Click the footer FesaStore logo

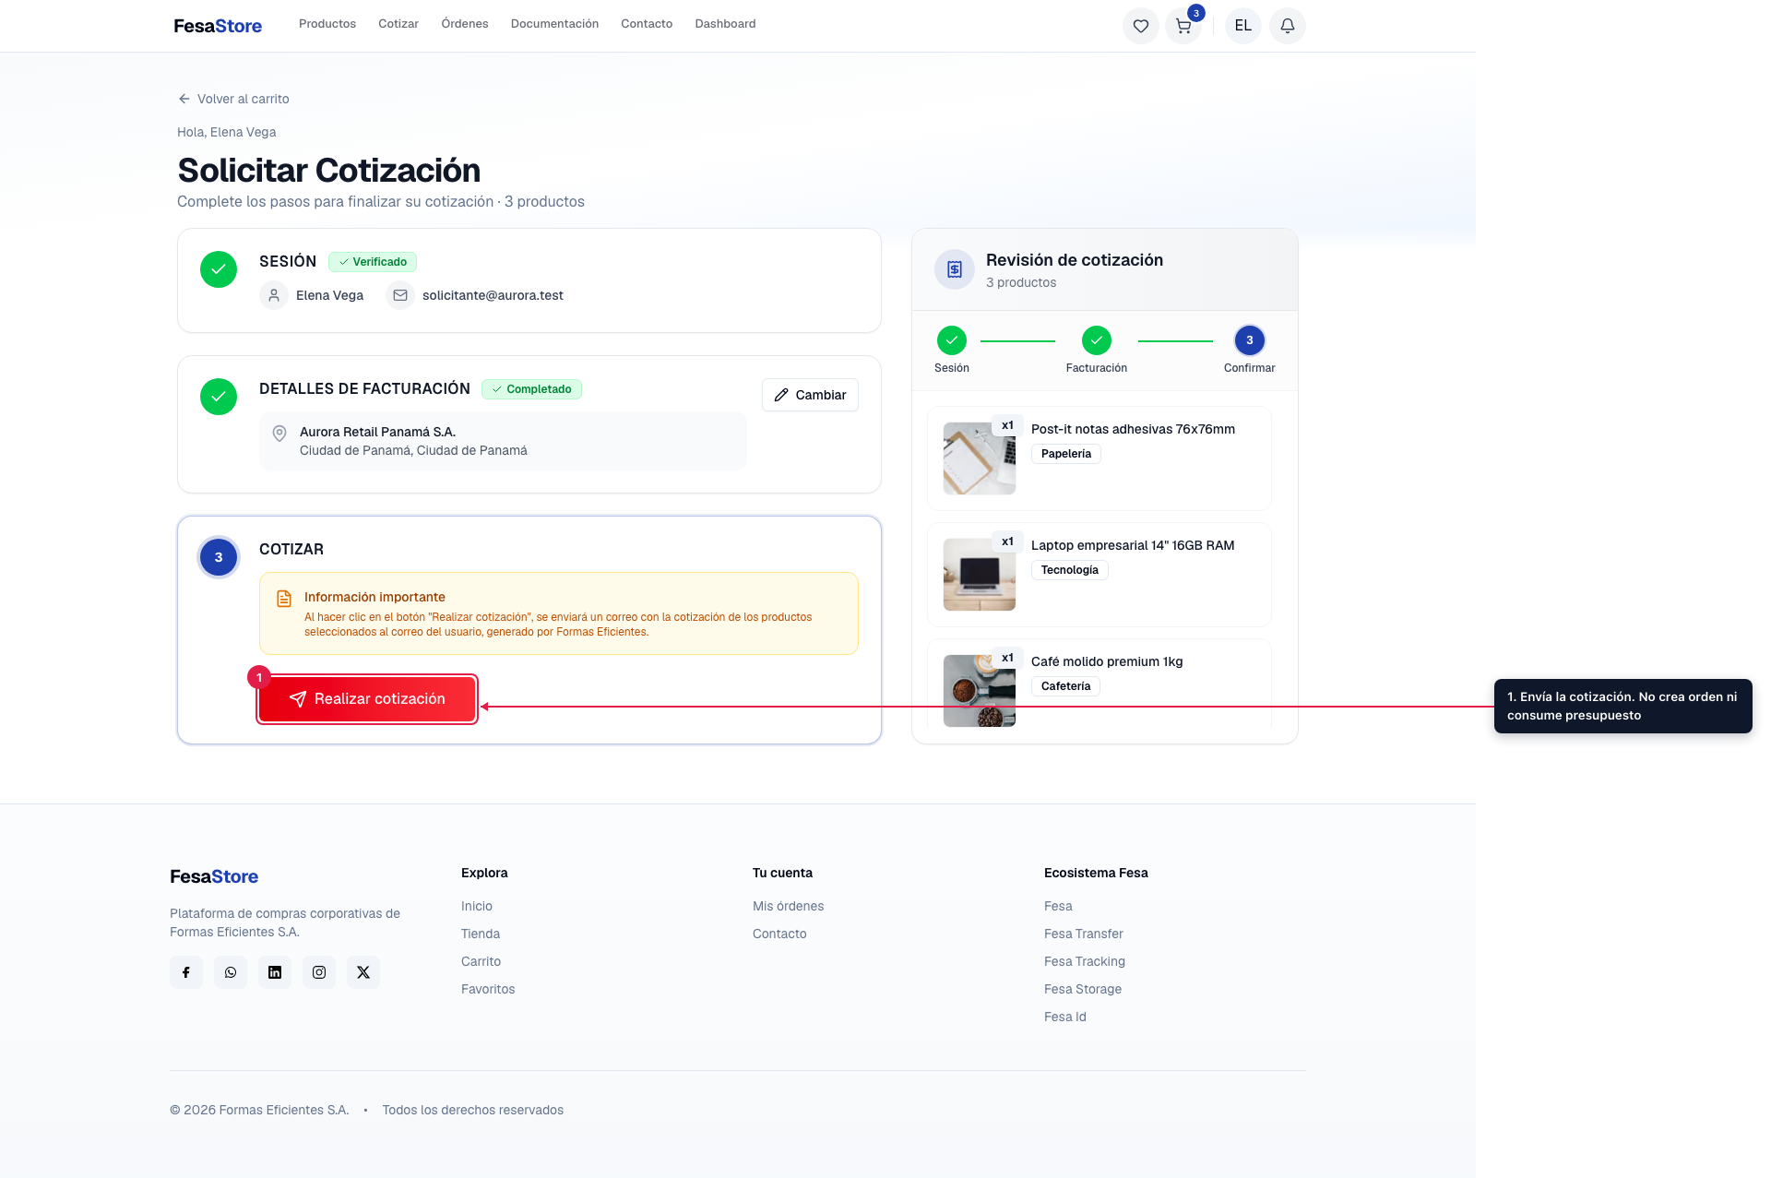pos(214,876)
